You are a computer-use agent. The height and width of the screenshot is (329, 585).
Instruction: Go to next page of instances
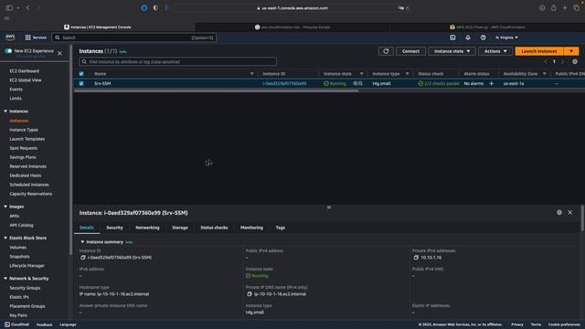[563, 61]
